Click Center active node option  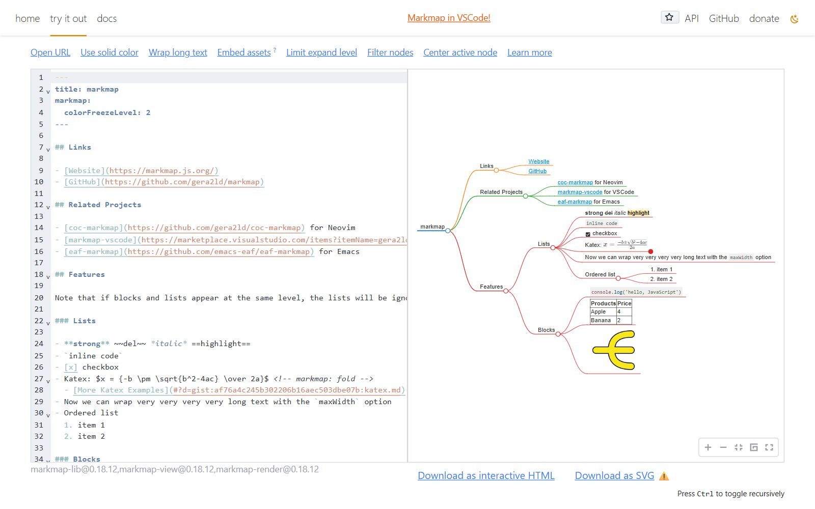tap(460, 52)
